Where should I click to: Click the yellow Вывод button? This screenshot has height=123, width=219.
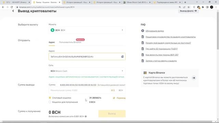112,114
